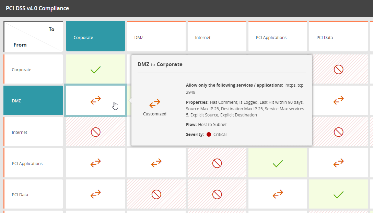Select the Internet column header
Screen dimensions: 373x213
pos(217,37)
